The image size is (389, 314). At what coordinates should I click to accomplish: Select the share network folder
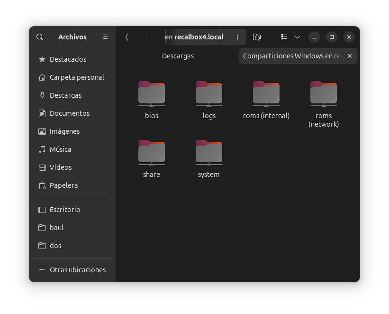(152, 159)
